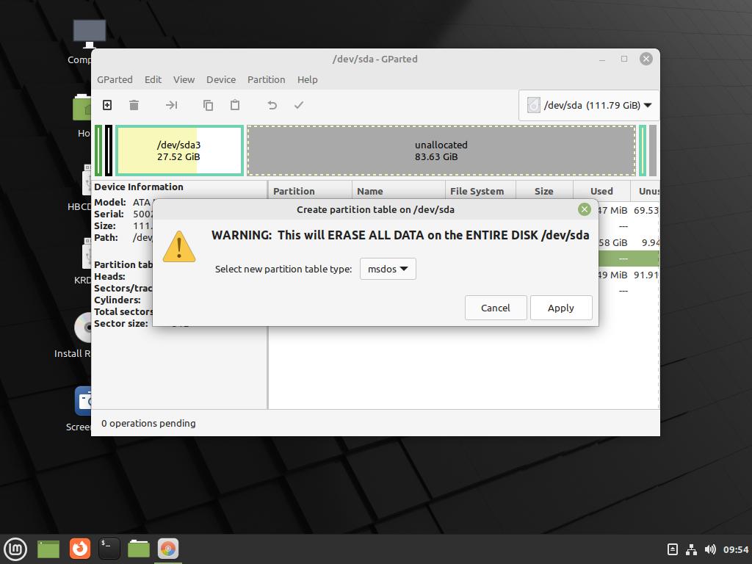Click the Apply all operations checkmark
752x564 pixels.
coord(299,105)
